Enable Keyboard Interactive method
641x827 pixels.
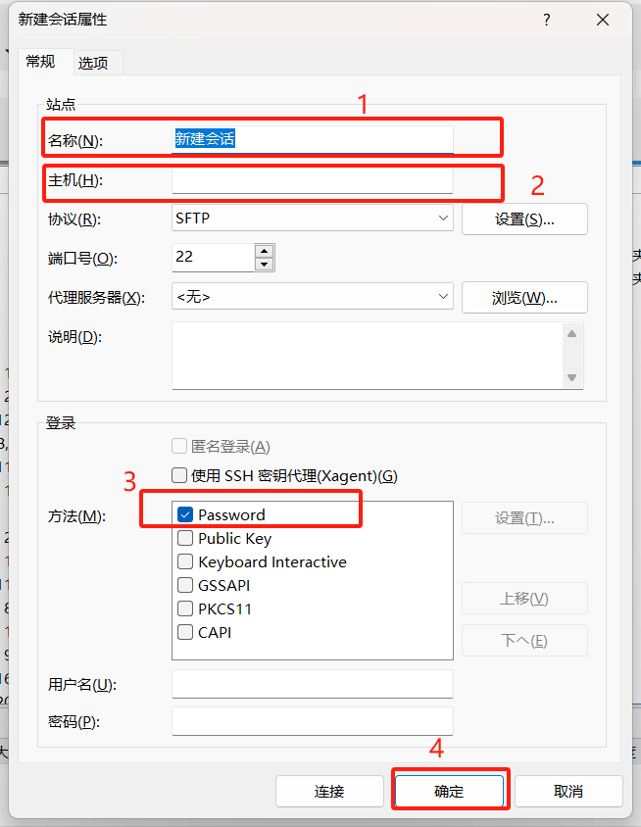pos(185,561)
